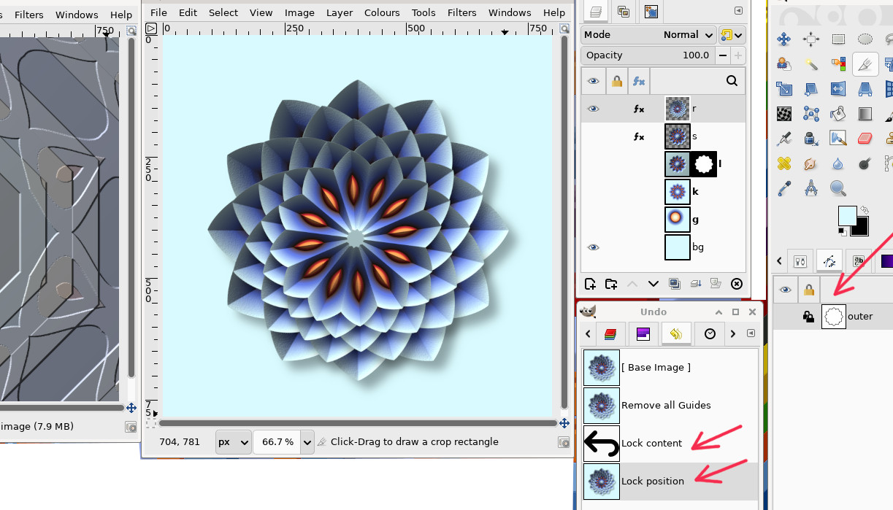Viewport: 893px width, 510px height.
Task: Choose the Fuzzy Select magic wand tool
Action: [811, 64]
